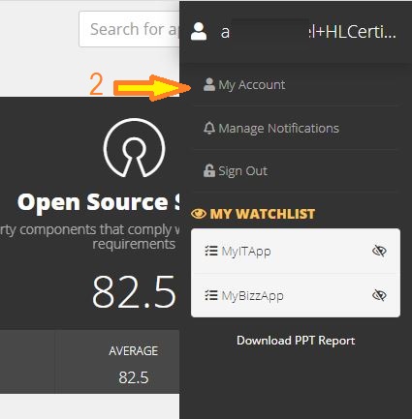Viewport: 412px width, 419px height.
Task: Unwatch MyITApp via crossed-eye icon
Action: click(x=379, y=251)
